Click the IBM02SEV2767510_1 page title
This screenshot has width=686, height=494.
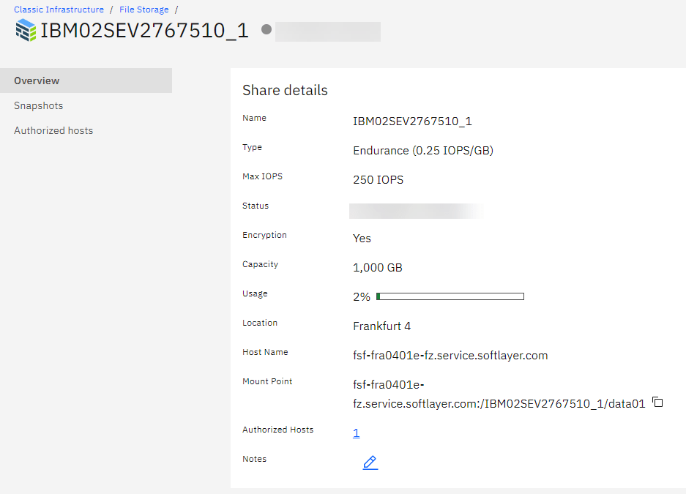pyautogui.click(x=144, y=31)
